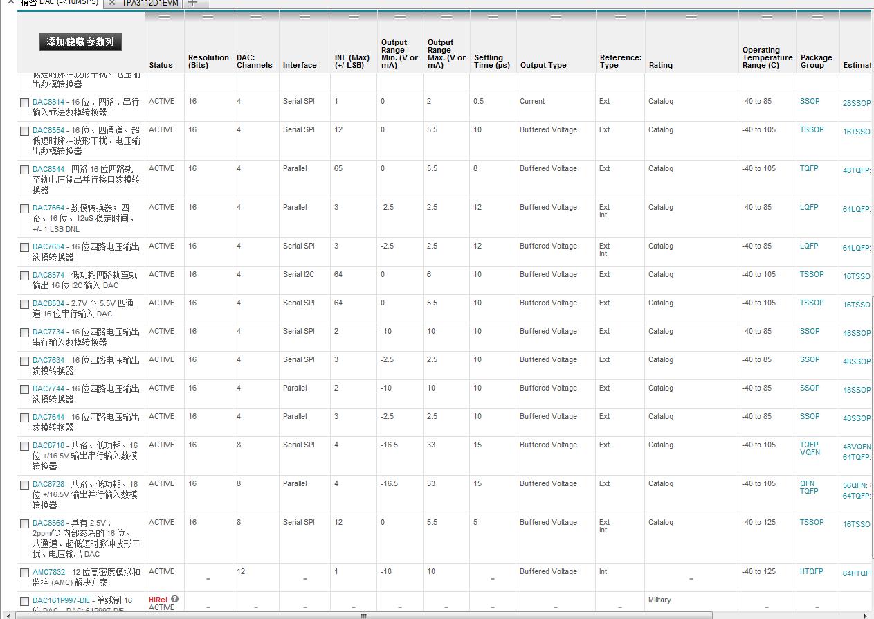Tick the DAC8718 row checkbox
The width and height of the screenshot is (874, 619).
(x=25, y=446)
